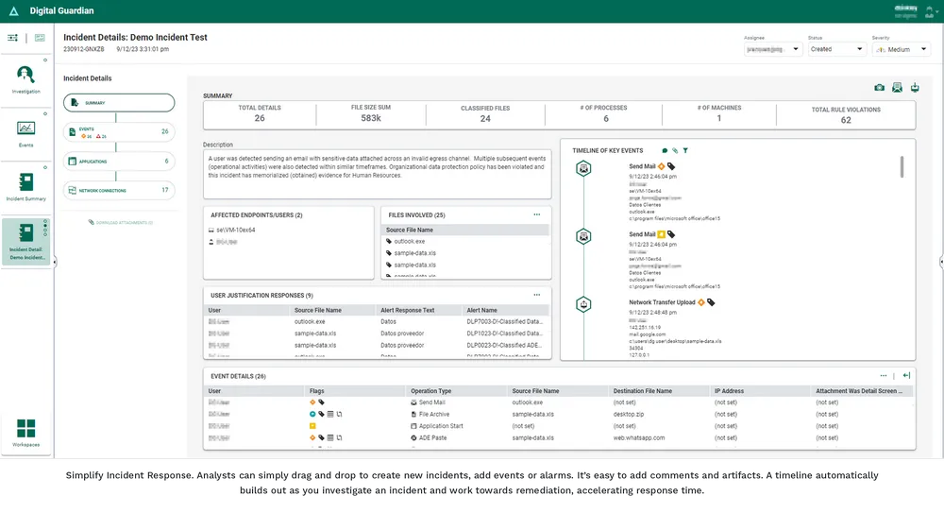Click the user account icon in top right header
The width and height of the screenshot is (944, 513).
(930, 11)
